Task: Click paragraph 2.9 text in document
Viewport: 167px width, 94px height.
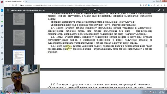Action: pyautogui.click(x=100, y=49)
